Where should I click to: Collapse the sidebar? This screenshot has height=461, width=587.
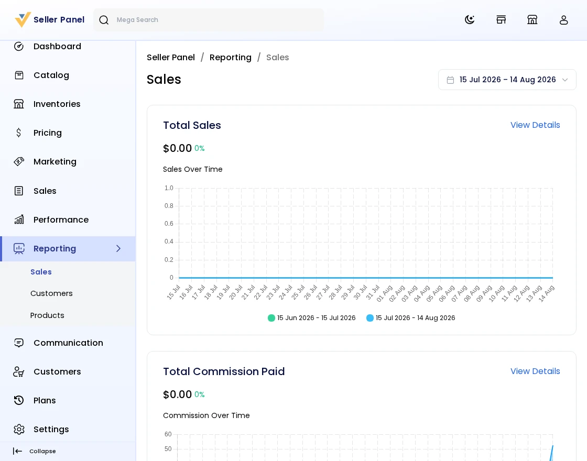click(x=35, y=451)
